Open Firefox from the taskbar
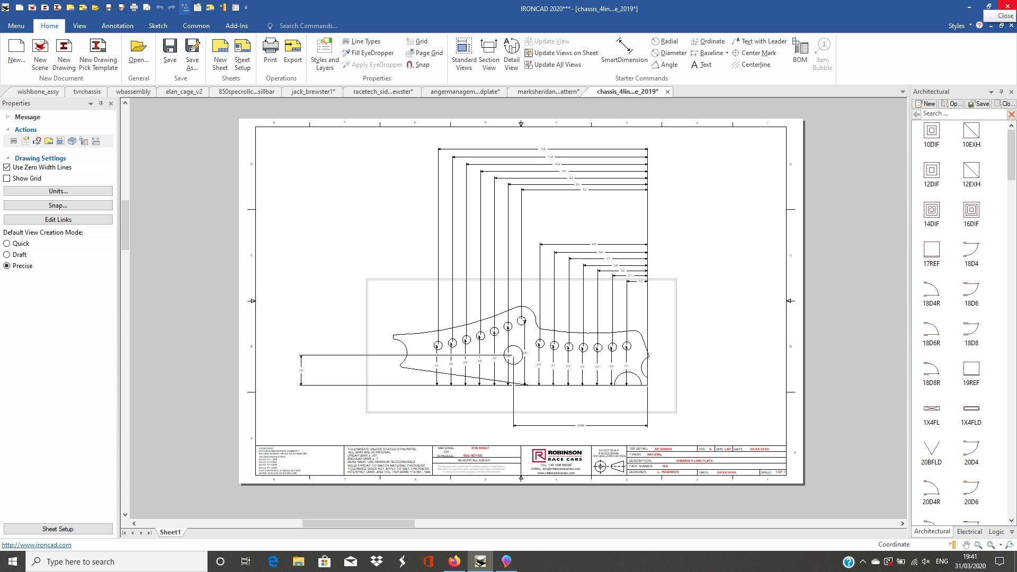The height and width of the screenshot is (572, 1017). coord(454,561)
